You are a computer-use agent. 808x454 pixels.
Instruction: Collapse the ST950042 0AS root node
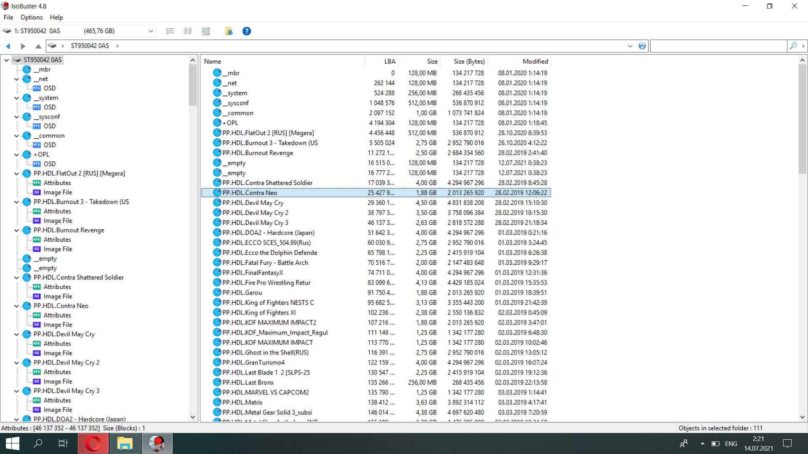click(x=6, y=60)
